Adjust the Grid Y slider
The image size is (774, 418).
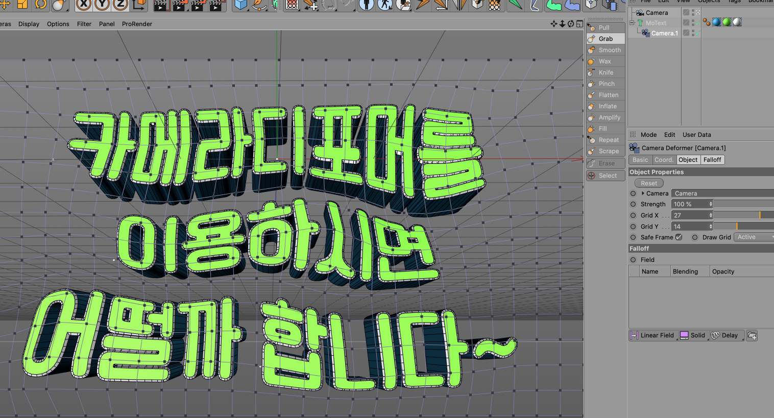pos(743,227)
